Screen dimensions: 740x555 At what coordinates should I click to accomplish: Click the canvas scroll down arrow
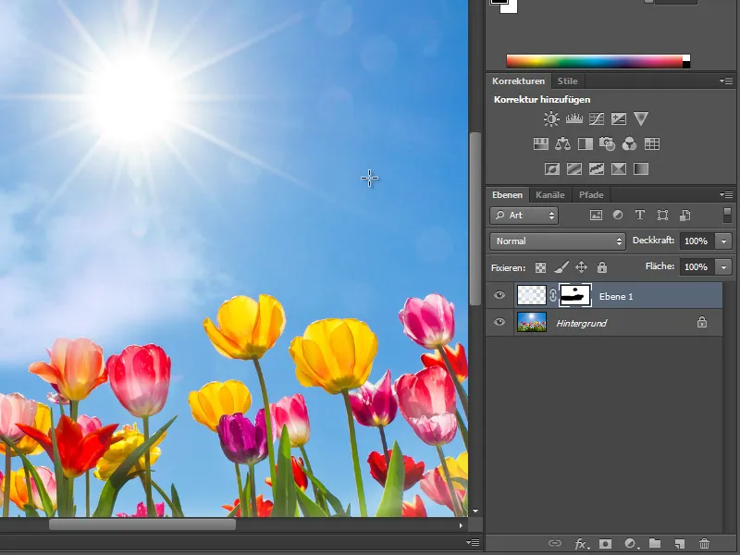click(x=475, y=511)
